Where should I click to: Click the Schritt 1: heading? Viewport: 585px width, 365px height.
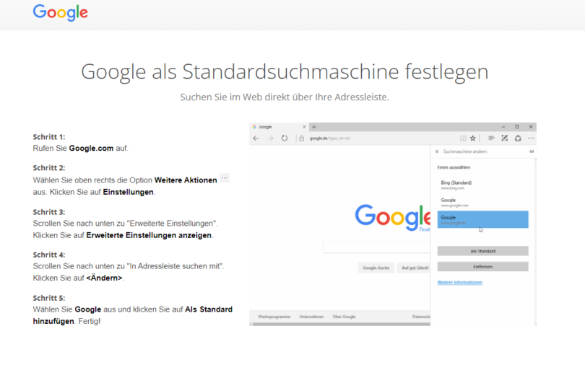(x=49, y=136)
